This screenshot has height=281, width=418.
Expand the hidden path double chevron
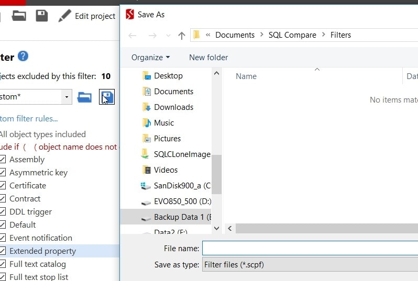click(x=208, y=35)
